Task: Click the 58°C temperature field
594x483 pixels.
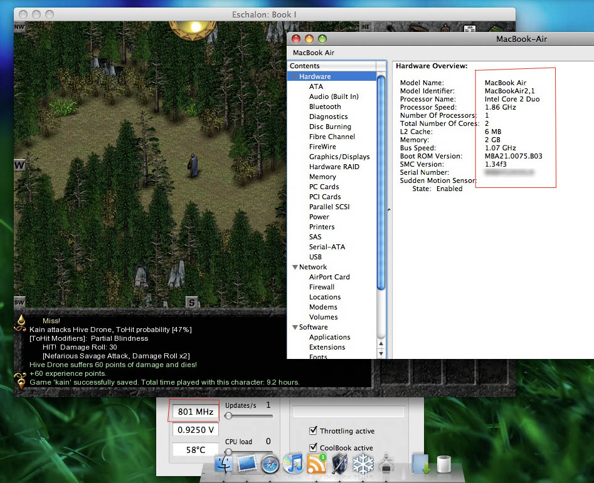Action: 196,450
